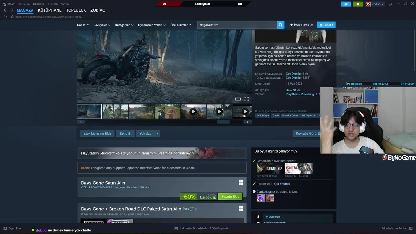The image size is (416, 234).
Task: Click the Açık Dünya tag
Action: [263, 115]
